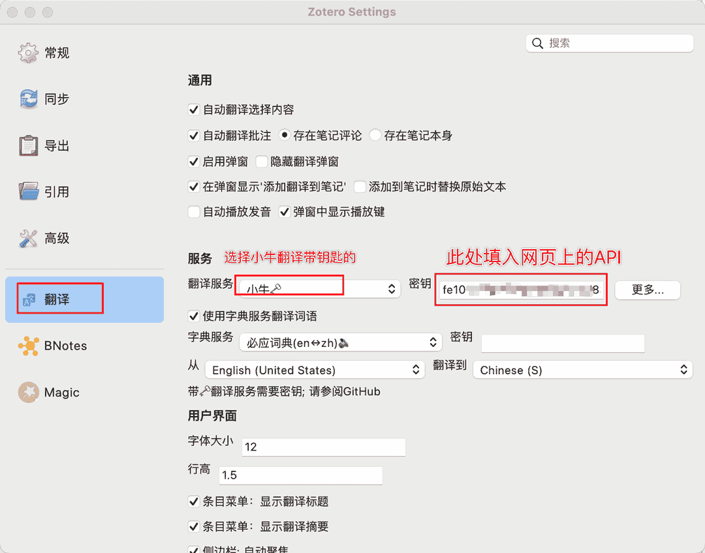Open the Sync (同步) pane icon

point(28,99)
